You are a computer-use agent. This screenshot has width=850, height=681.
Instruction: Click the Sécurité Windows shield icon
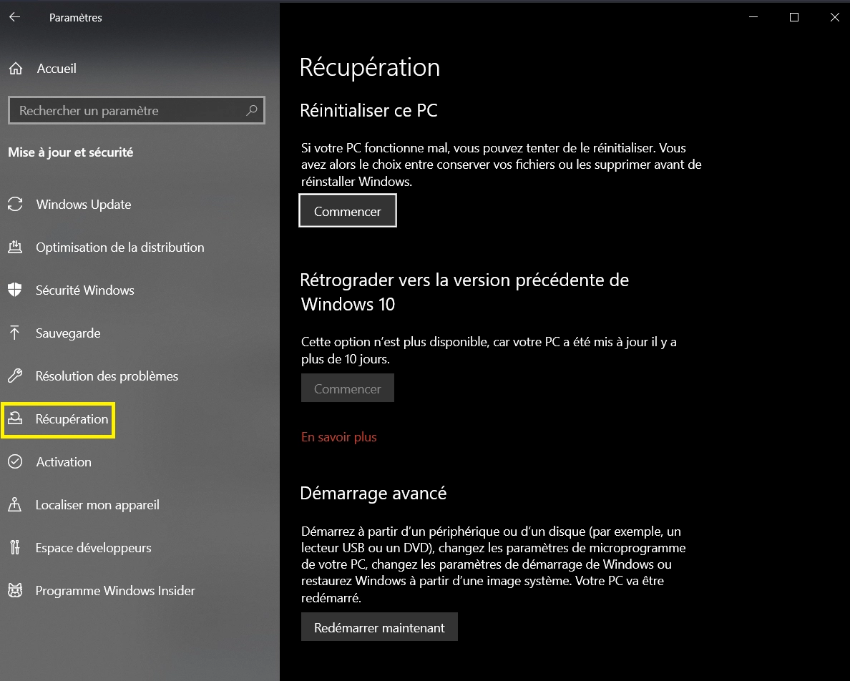15,290
